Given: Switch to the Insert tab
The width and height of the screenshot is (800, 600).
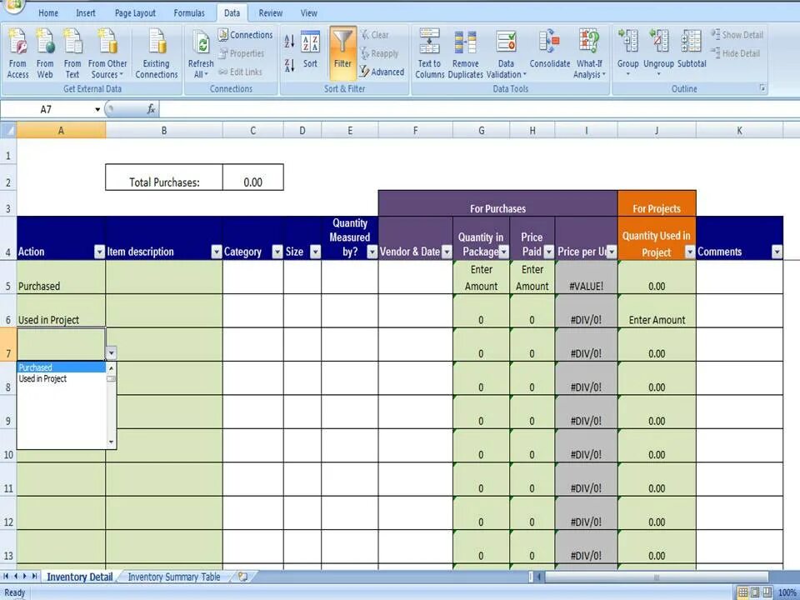Looking at the screenshot, I should click(x=86, y=12).
